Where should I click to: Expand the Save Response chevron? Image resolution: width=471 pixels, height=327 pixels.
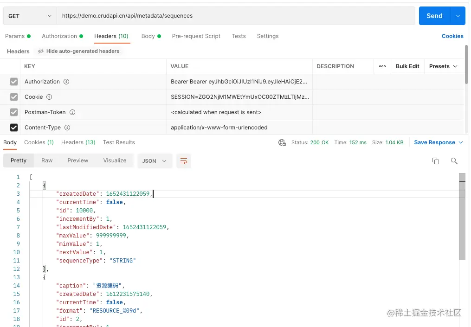461,143
